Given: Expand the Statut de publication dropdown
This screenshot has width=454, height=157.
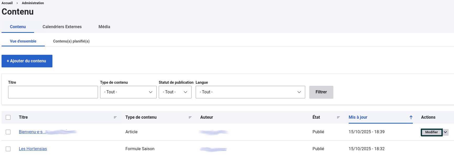Looking at the screenshot, I should 175,92.
